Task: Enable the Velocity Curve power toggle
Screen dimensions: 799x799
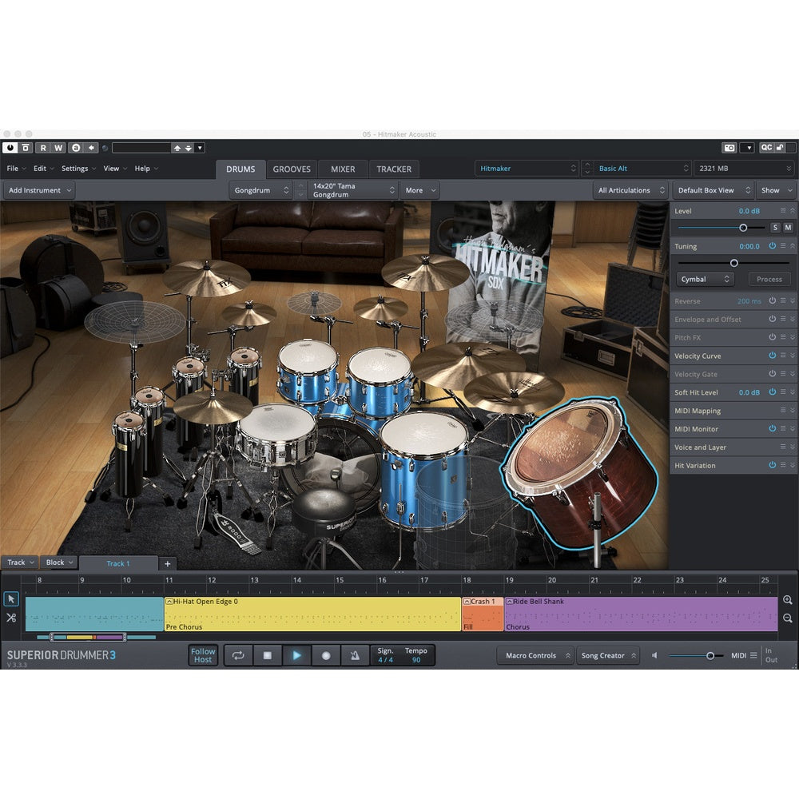Action: point(772,356)
